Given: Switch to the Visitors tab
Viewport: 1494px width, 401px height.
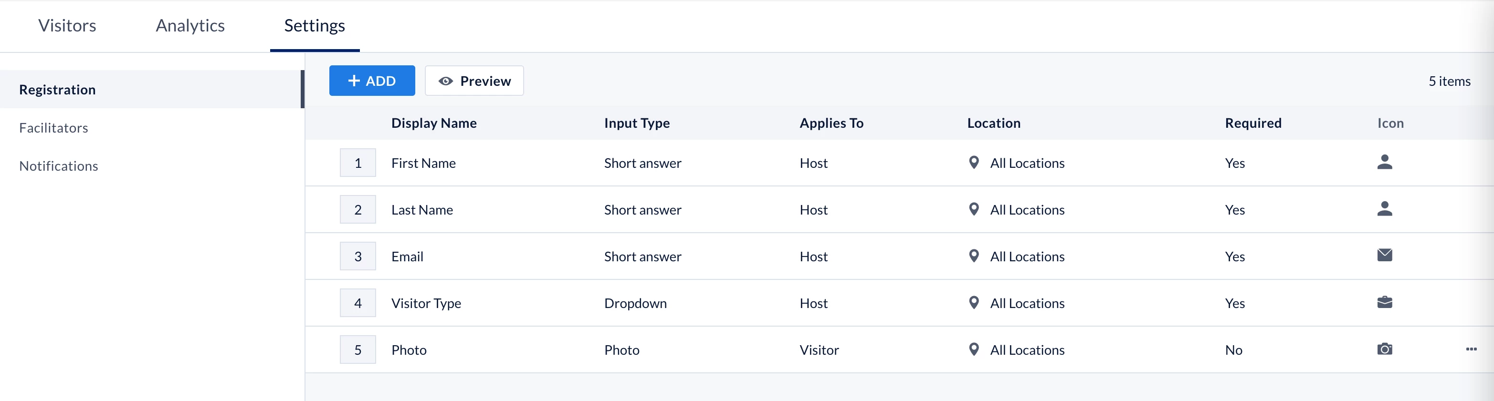Looking at the screenshot, I should tap(67, 26).
